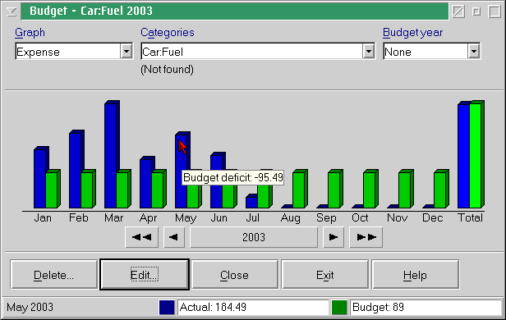Click the Budget deficit tooltip
This screenshot has width=506, height=320.
(232, 177)
